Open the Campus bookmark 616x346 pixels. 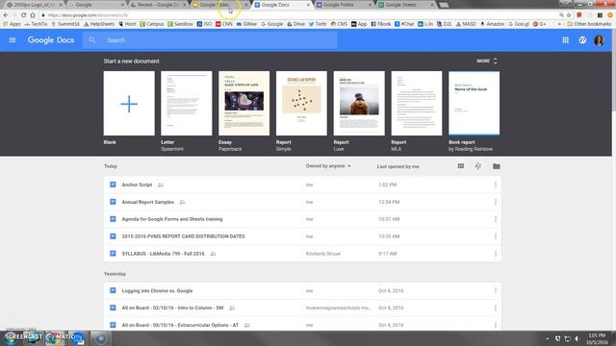pos(152,24)
